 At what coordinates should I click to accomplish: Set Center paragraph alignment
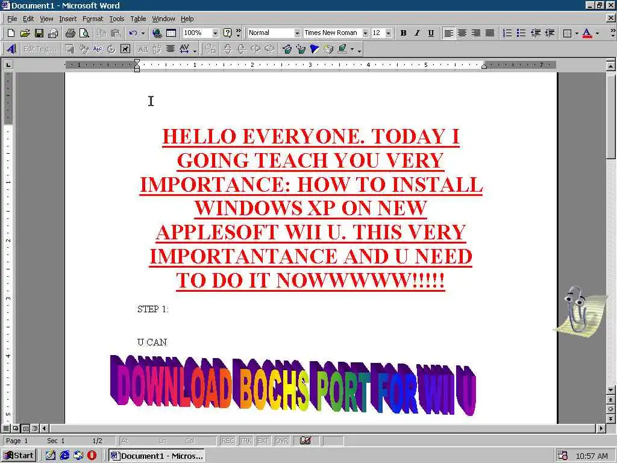[462, 33]
